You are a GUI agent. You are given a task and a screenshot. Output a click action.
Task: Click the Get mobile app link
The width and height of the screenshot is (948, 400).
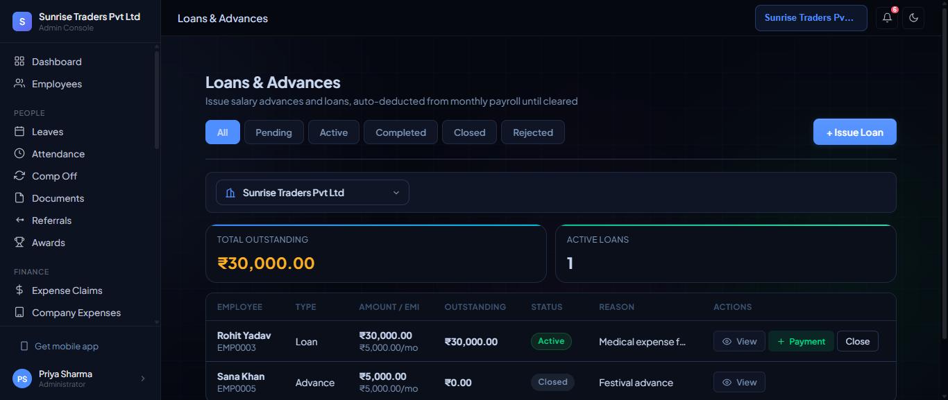pos(67,347)
